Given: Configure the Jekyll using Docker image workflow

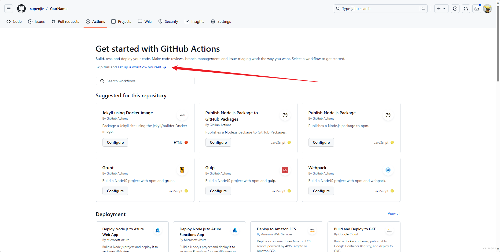Looking at the screenshot, I should [115, 142].
